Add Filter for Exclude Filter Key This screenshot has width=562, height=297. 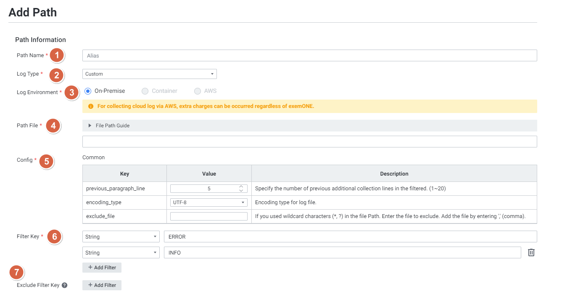click(x=102, y=285)
